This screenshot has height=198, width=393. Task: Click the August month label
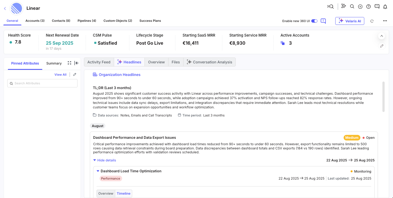[98, 126]
